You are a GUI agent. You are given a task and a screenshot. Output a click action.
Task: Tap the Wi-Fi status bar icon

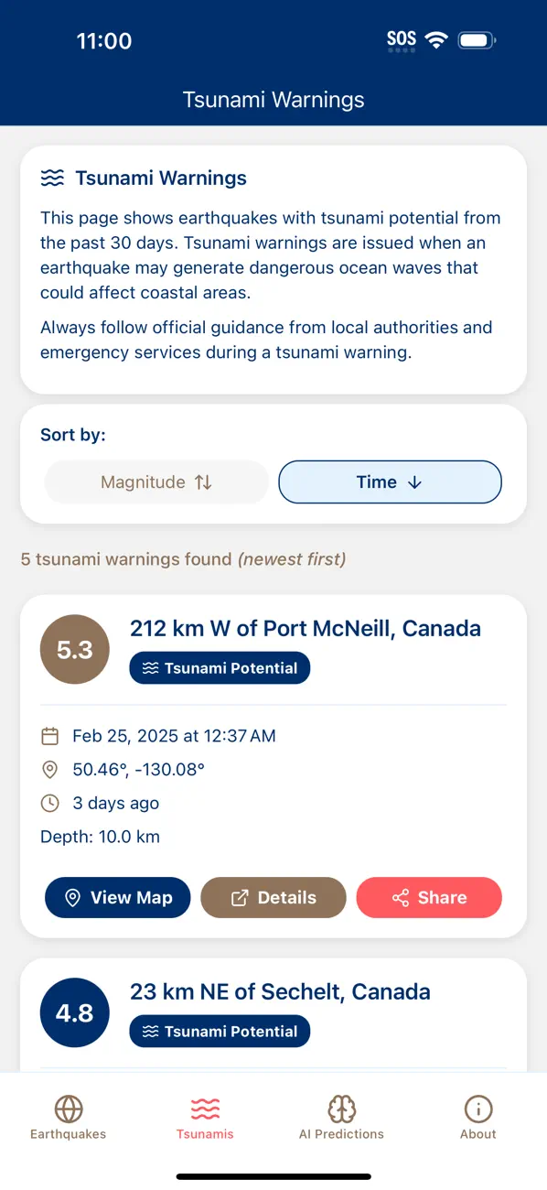click(x=436, y=40)
